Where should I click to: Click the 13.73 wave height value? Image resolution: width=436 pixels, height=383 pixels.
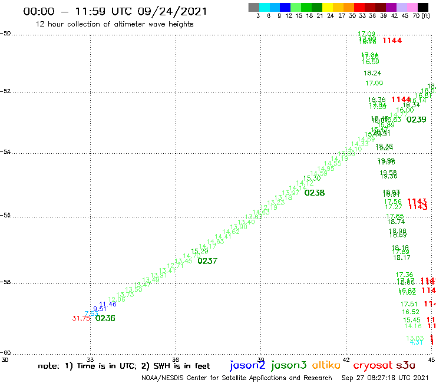tap(125, 295)
